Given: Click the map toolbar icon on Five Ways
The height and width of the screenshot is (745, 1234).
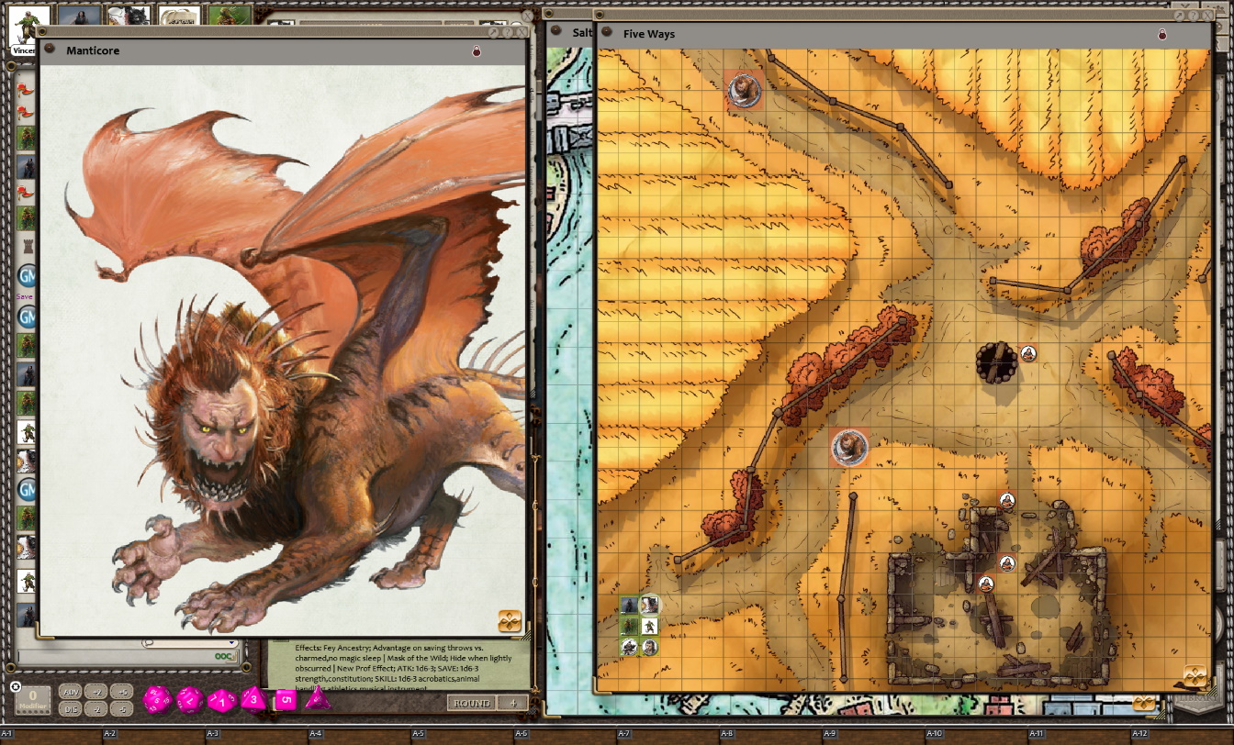Looking at the screenshot, I should pos(1194,677).
